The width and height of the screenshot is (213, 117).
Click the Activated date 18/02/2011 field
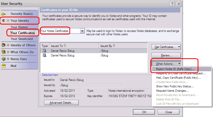point(71,91)
